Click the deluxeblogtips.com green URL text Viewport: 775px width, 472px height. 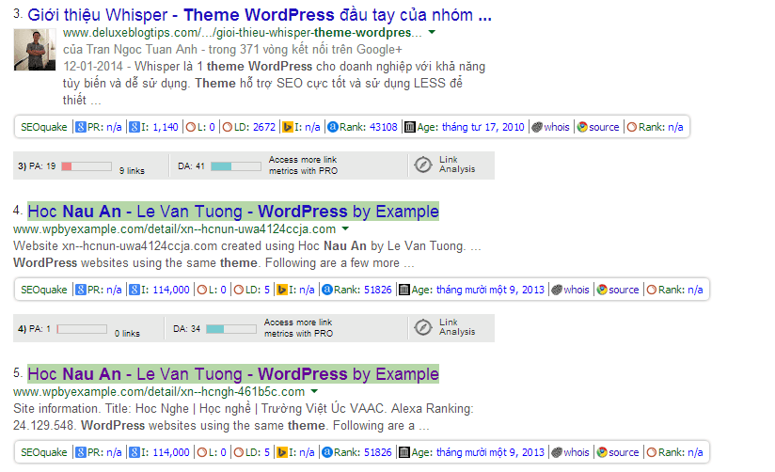click(243, 33)
